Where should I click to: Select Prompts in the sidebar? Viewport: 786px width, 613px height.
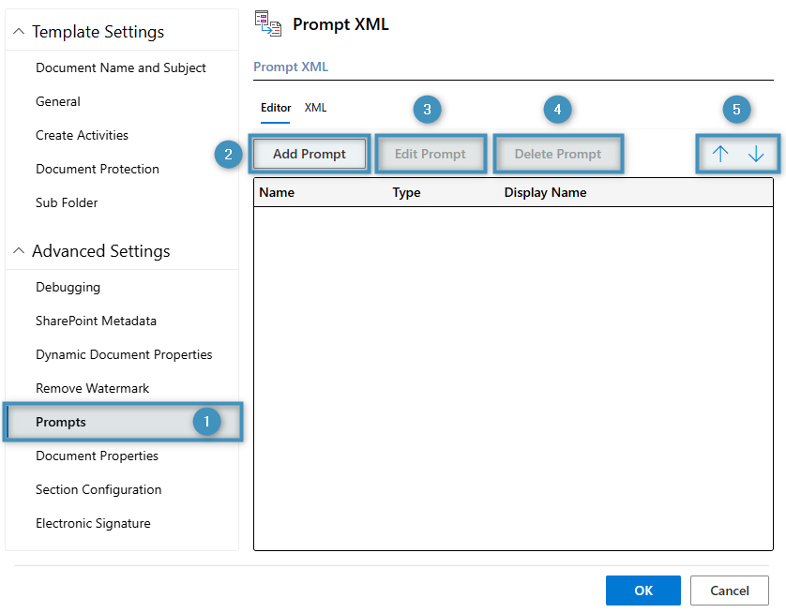60,422
